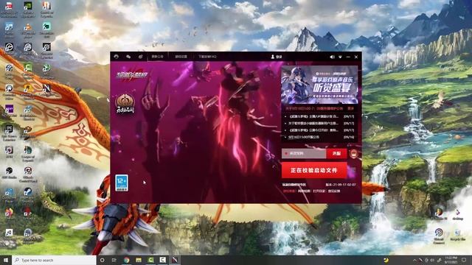Open the Windows Start menu
Screen dimensions: 472x265
(6, 260)
